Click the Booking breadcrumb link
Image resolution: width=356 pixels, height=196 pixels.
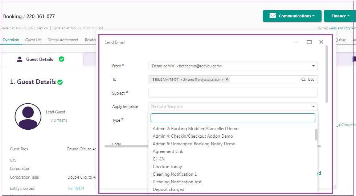tap(12, 16)
